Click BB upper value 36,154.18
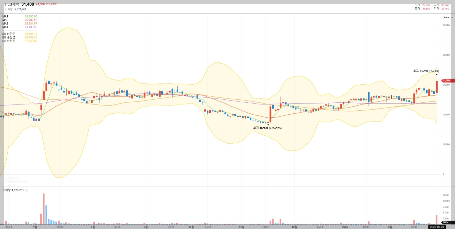 click(31, 34)
